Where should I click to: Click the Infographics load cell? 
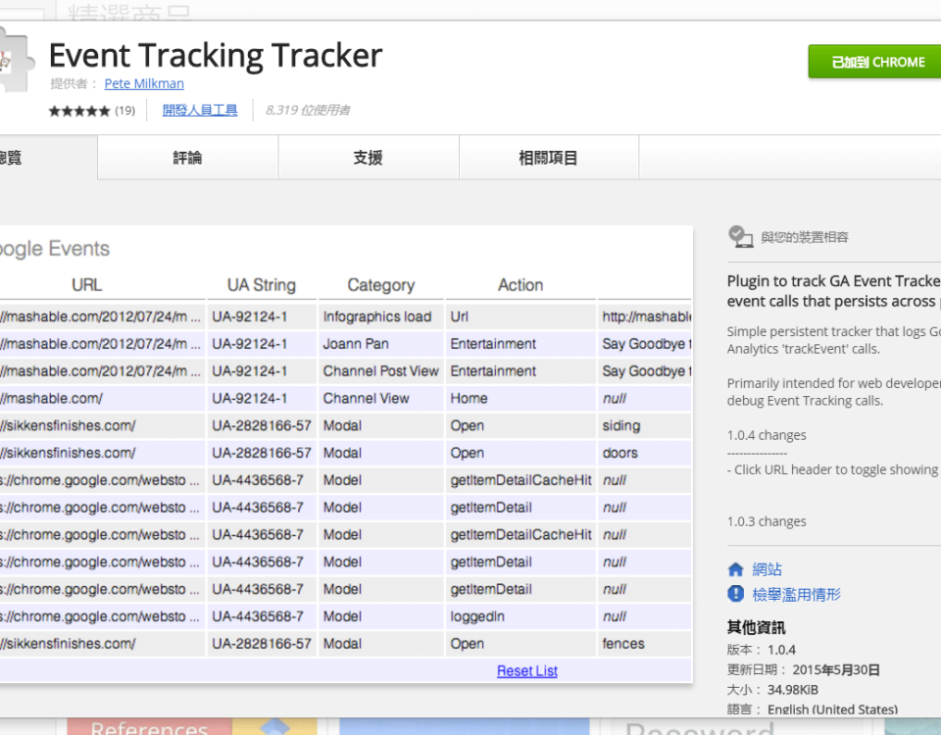coord(380,317)
